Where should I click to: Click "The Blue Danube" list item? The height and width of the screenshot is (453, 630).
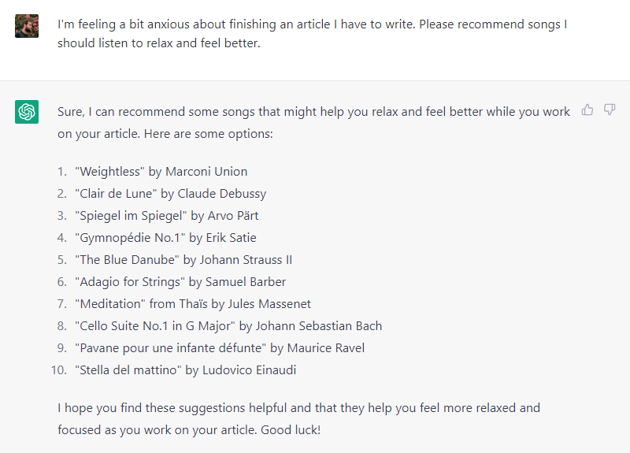(183, 260)
